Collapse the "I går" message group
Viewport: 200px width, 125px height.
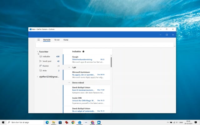(69, 67)
